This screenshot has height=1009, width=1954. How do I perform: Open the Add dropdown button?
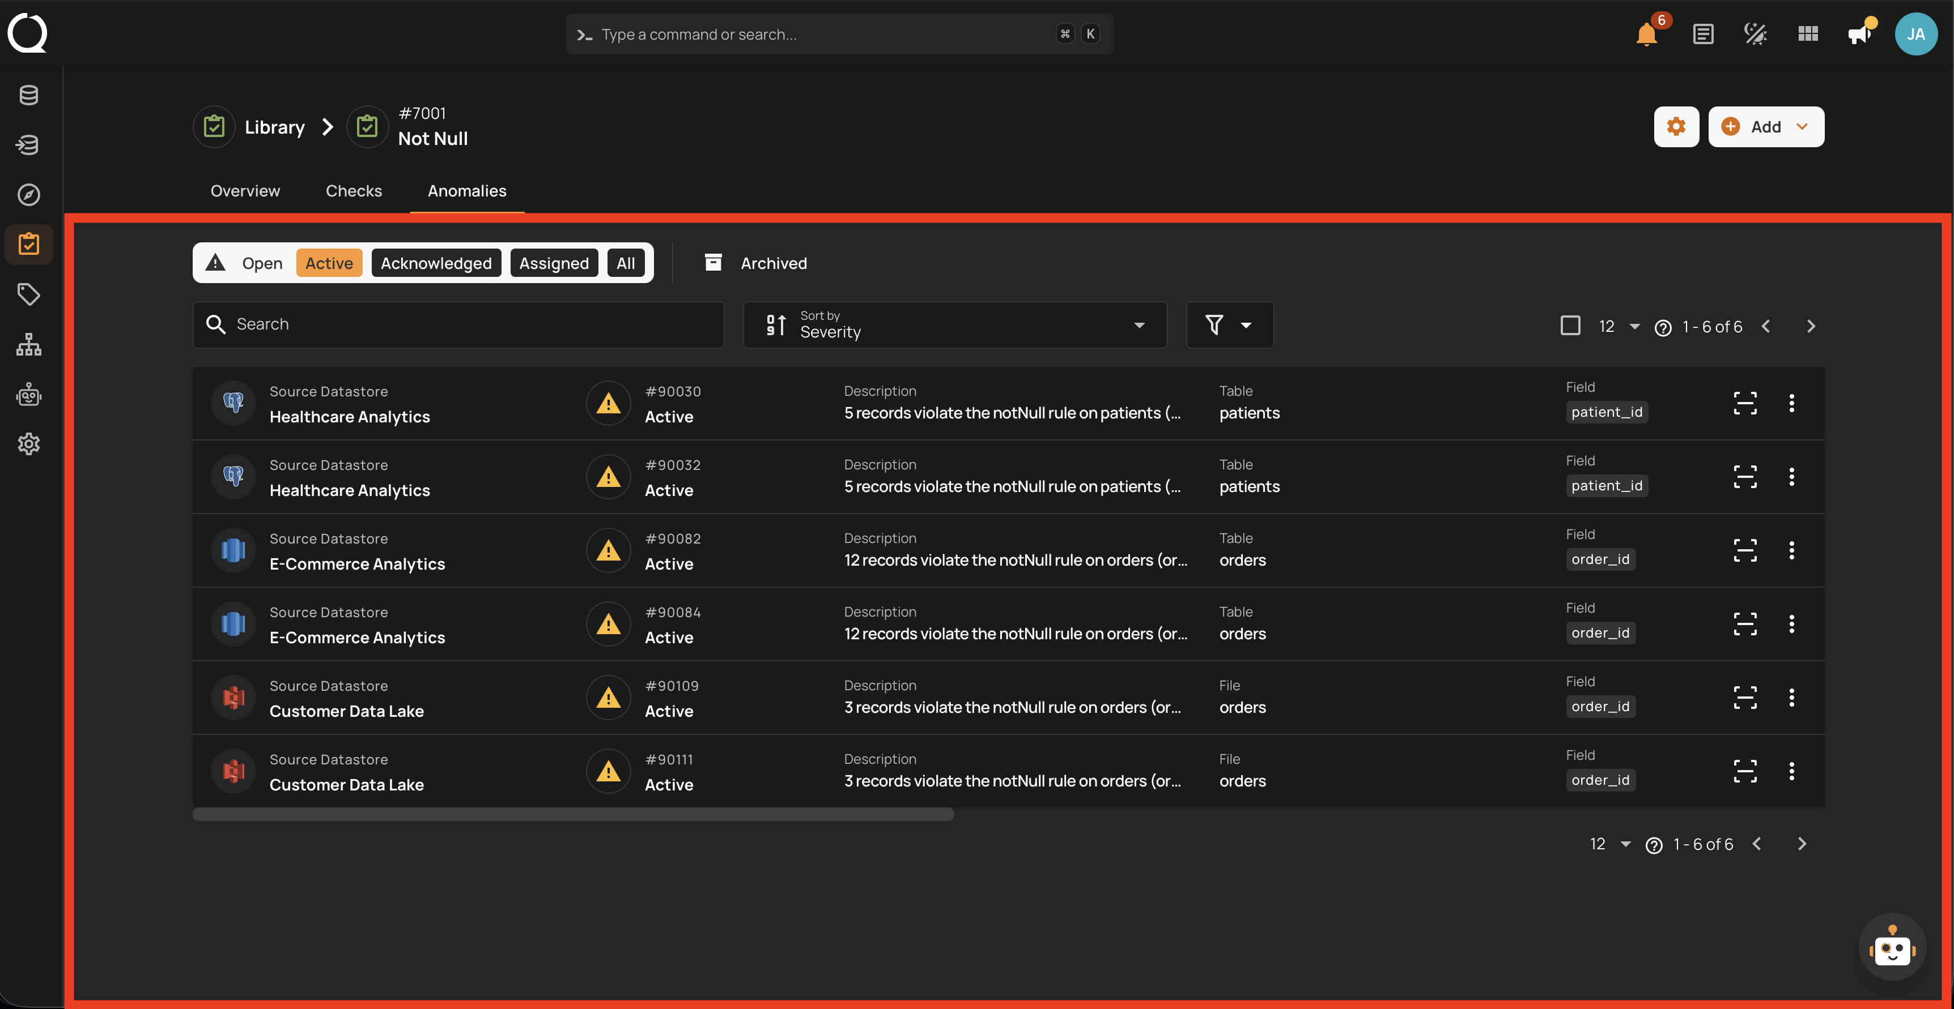[1766, 127]
